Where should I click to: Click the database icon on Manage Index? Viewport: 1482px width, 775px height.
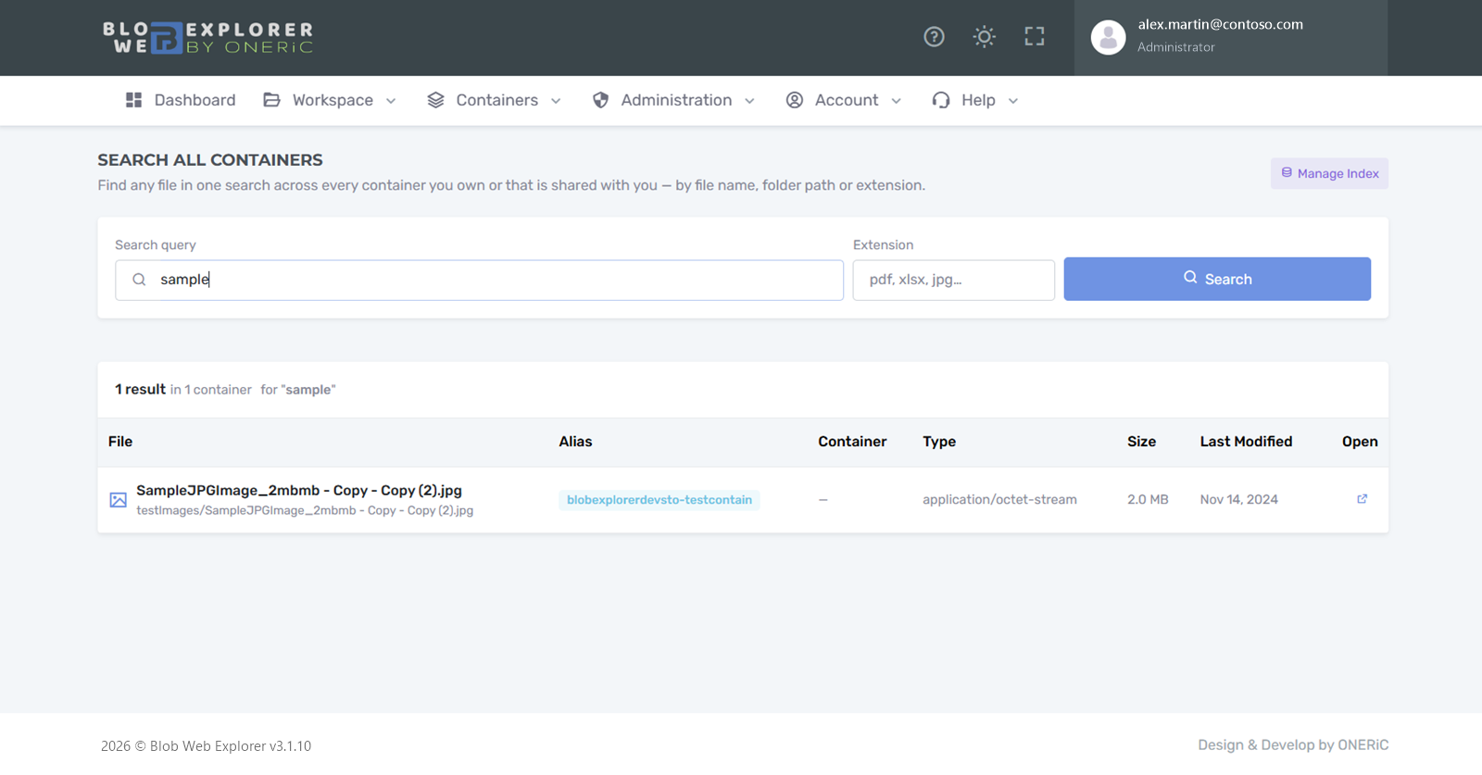1287,173
